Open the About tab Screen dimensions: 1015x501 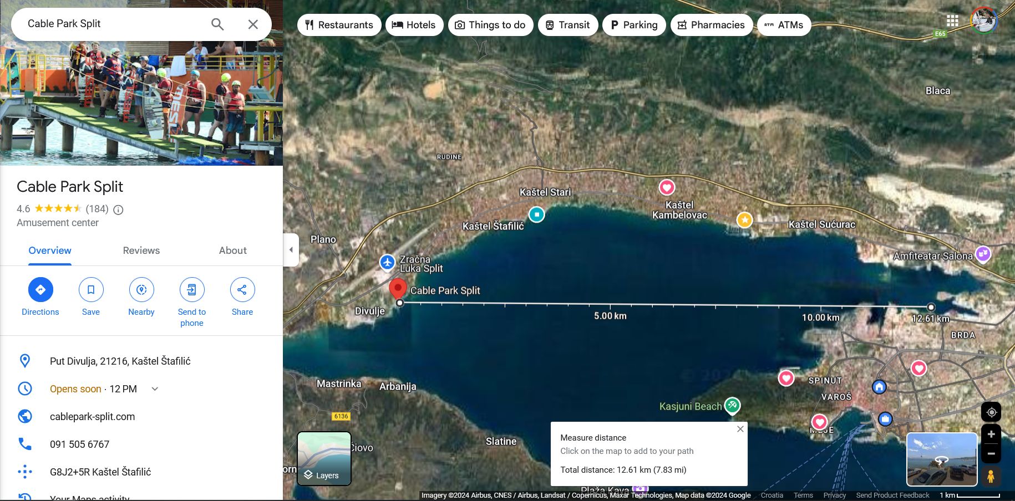click(232, 250)
